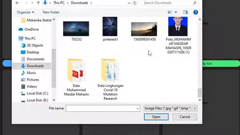Viewport: 240px width, 135px height.
Task: Click the search magnifier icon
Action: pos(195,3)
